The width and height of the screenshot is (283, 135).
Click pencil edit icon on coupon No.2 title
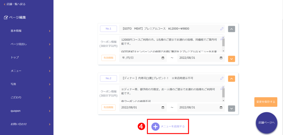(222, 78)
